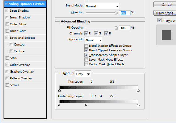Open the Knockout dropdown
The image size is (176, 123).
pyautogui.click(x=94, y=40)
